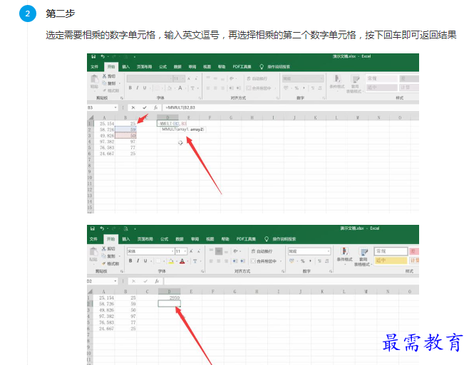Open Name Box dropdown B3 in upper Excel
This screenshot has width=469, height=365.
[115, 107]
